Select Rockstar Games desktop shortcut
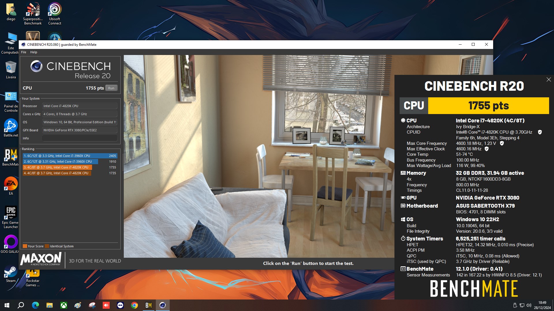This screenshot has width=554, height=311. pos(33,278)
